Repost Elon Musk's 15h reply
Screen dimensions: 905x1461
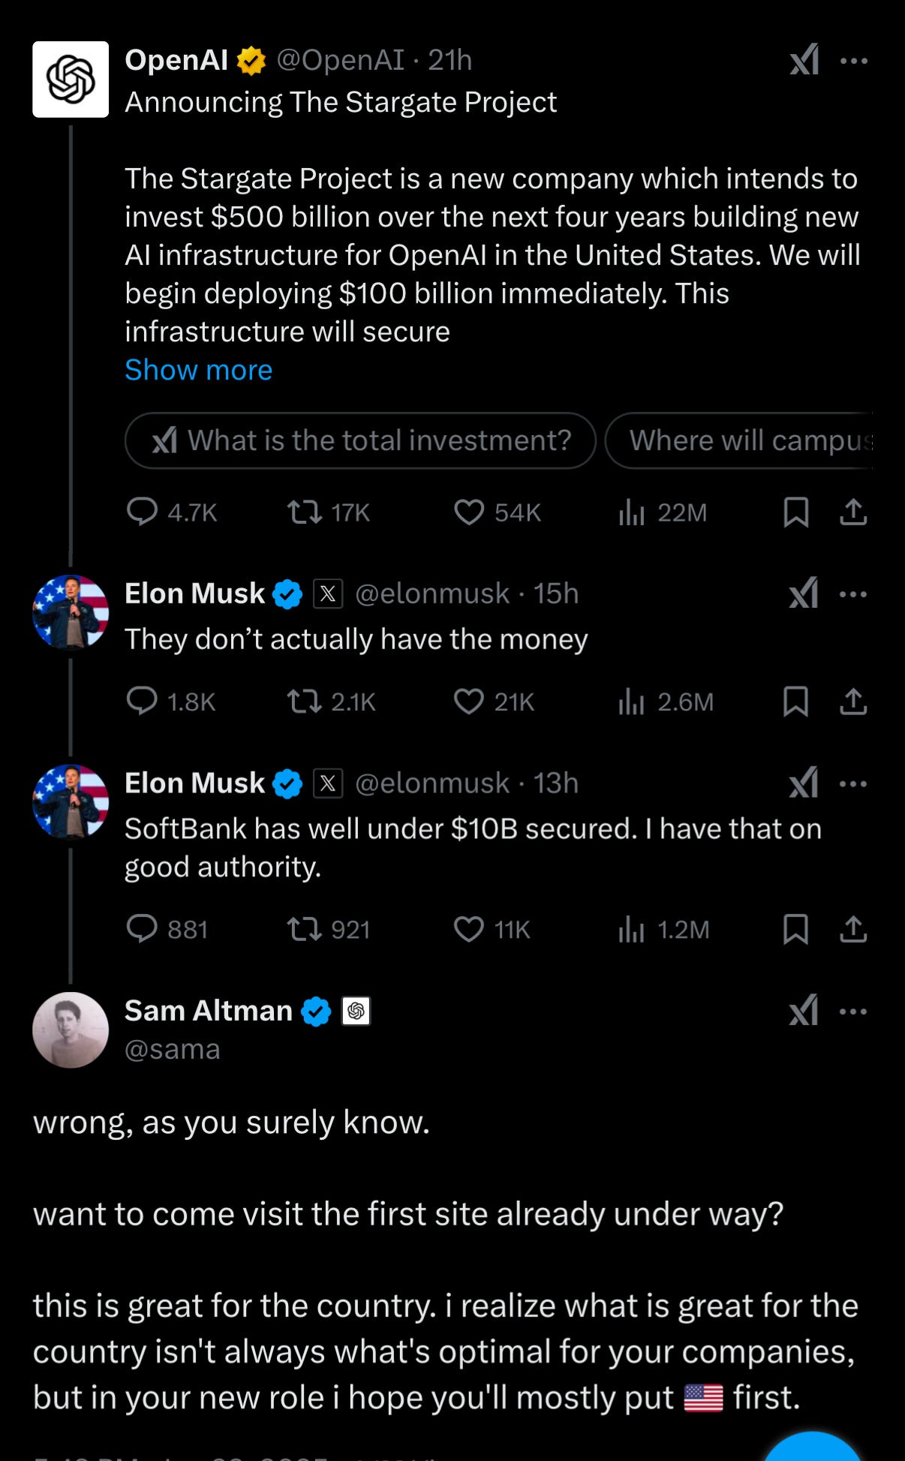331,702
